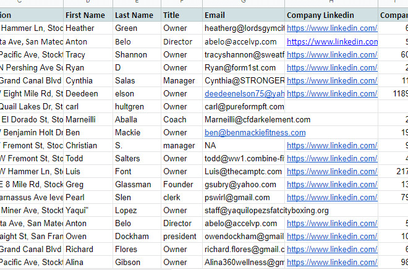Select the First Name header cell
This screenshot has height=270, width=408.
pyautogui.click(x=87, y=15)
